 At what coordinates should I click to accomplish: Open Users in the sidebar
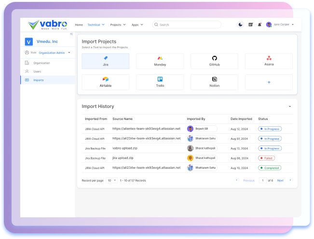click(37, 71)
